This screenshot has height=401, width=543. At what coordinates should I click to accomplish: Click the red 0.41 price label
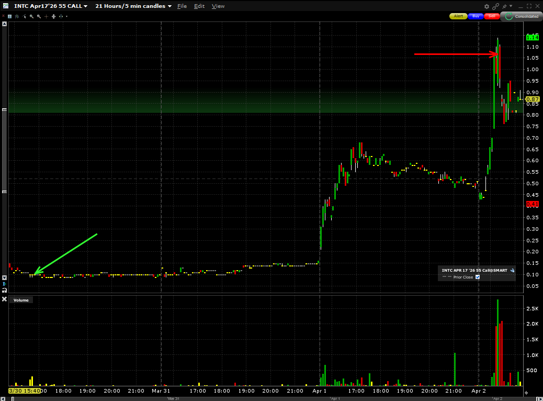(x=532, y=204)
